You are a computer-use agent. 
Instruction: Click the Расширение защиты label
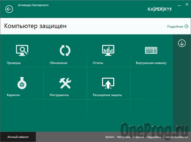tap(107, 95)
